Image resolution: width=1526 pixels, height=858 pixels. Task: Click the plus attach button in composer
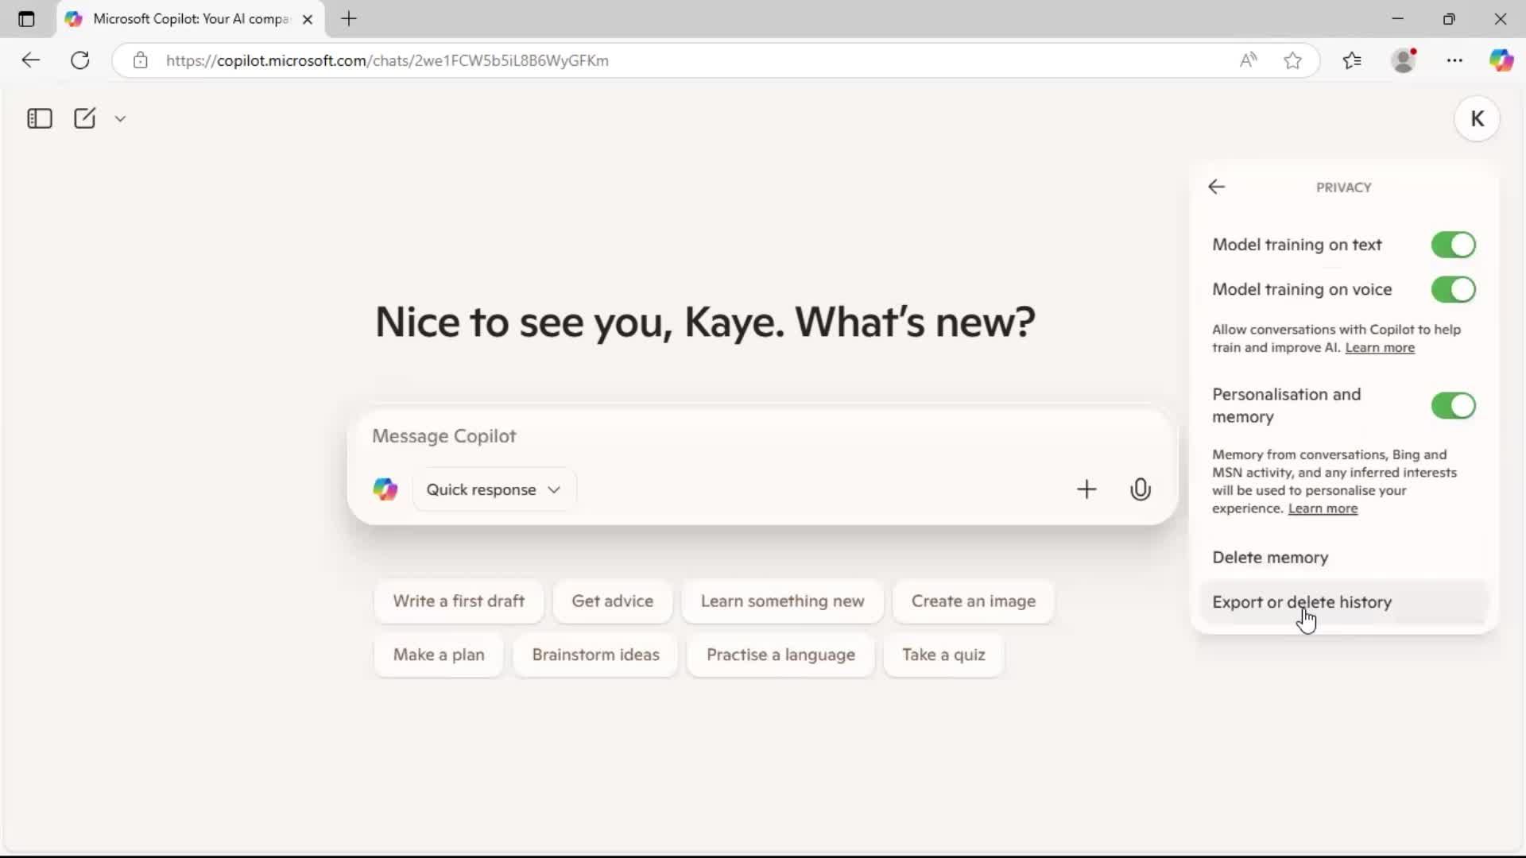click(x=1086, y=489)
